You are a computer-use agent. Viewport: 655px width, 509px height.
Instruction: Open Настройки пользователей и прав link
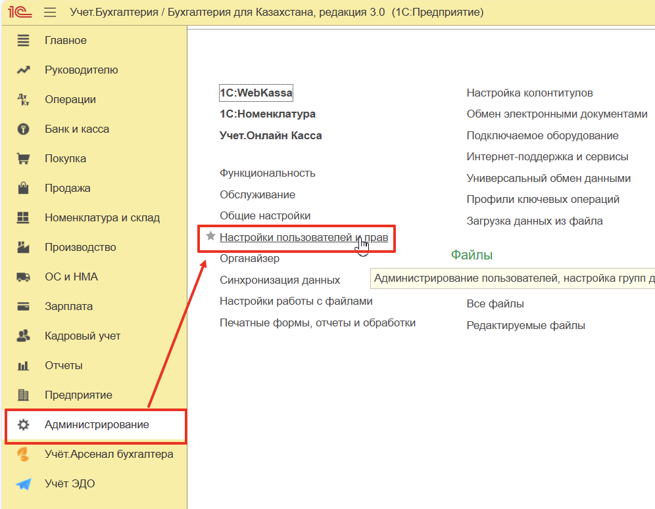pos(303,237)
